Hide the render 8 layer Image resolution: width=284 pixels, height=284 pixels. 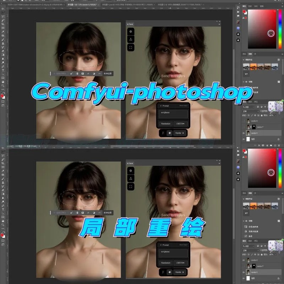coord(244,121)
